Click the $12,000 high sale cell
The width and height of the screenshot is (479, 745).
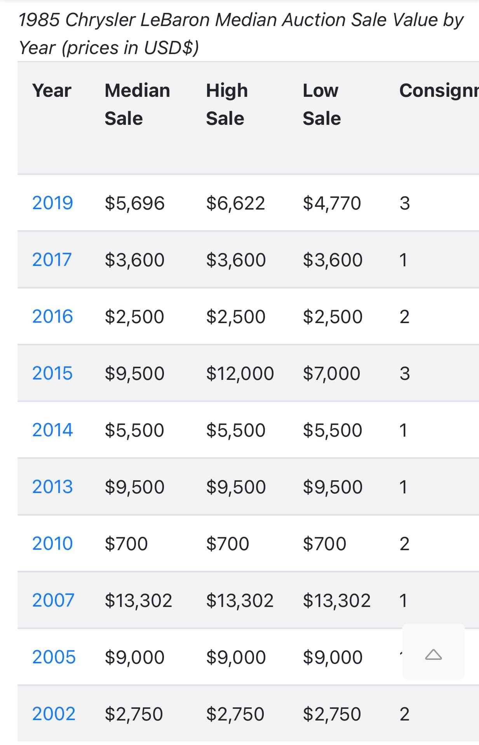[x=240, y=373]
